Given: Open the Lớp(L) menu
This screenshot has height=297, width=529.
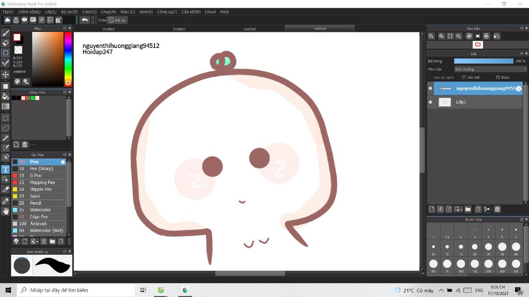Looking at the screenshot, I should (51, 12).
